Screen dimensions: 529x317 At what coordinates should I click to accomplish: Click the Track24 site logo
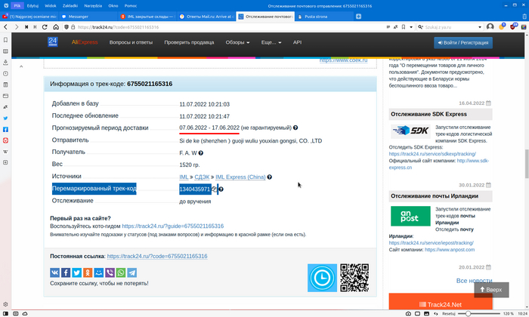coord(53,42)
